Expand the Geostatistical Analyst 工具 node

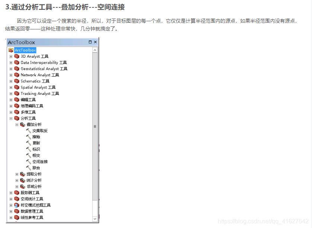(11, 69)
